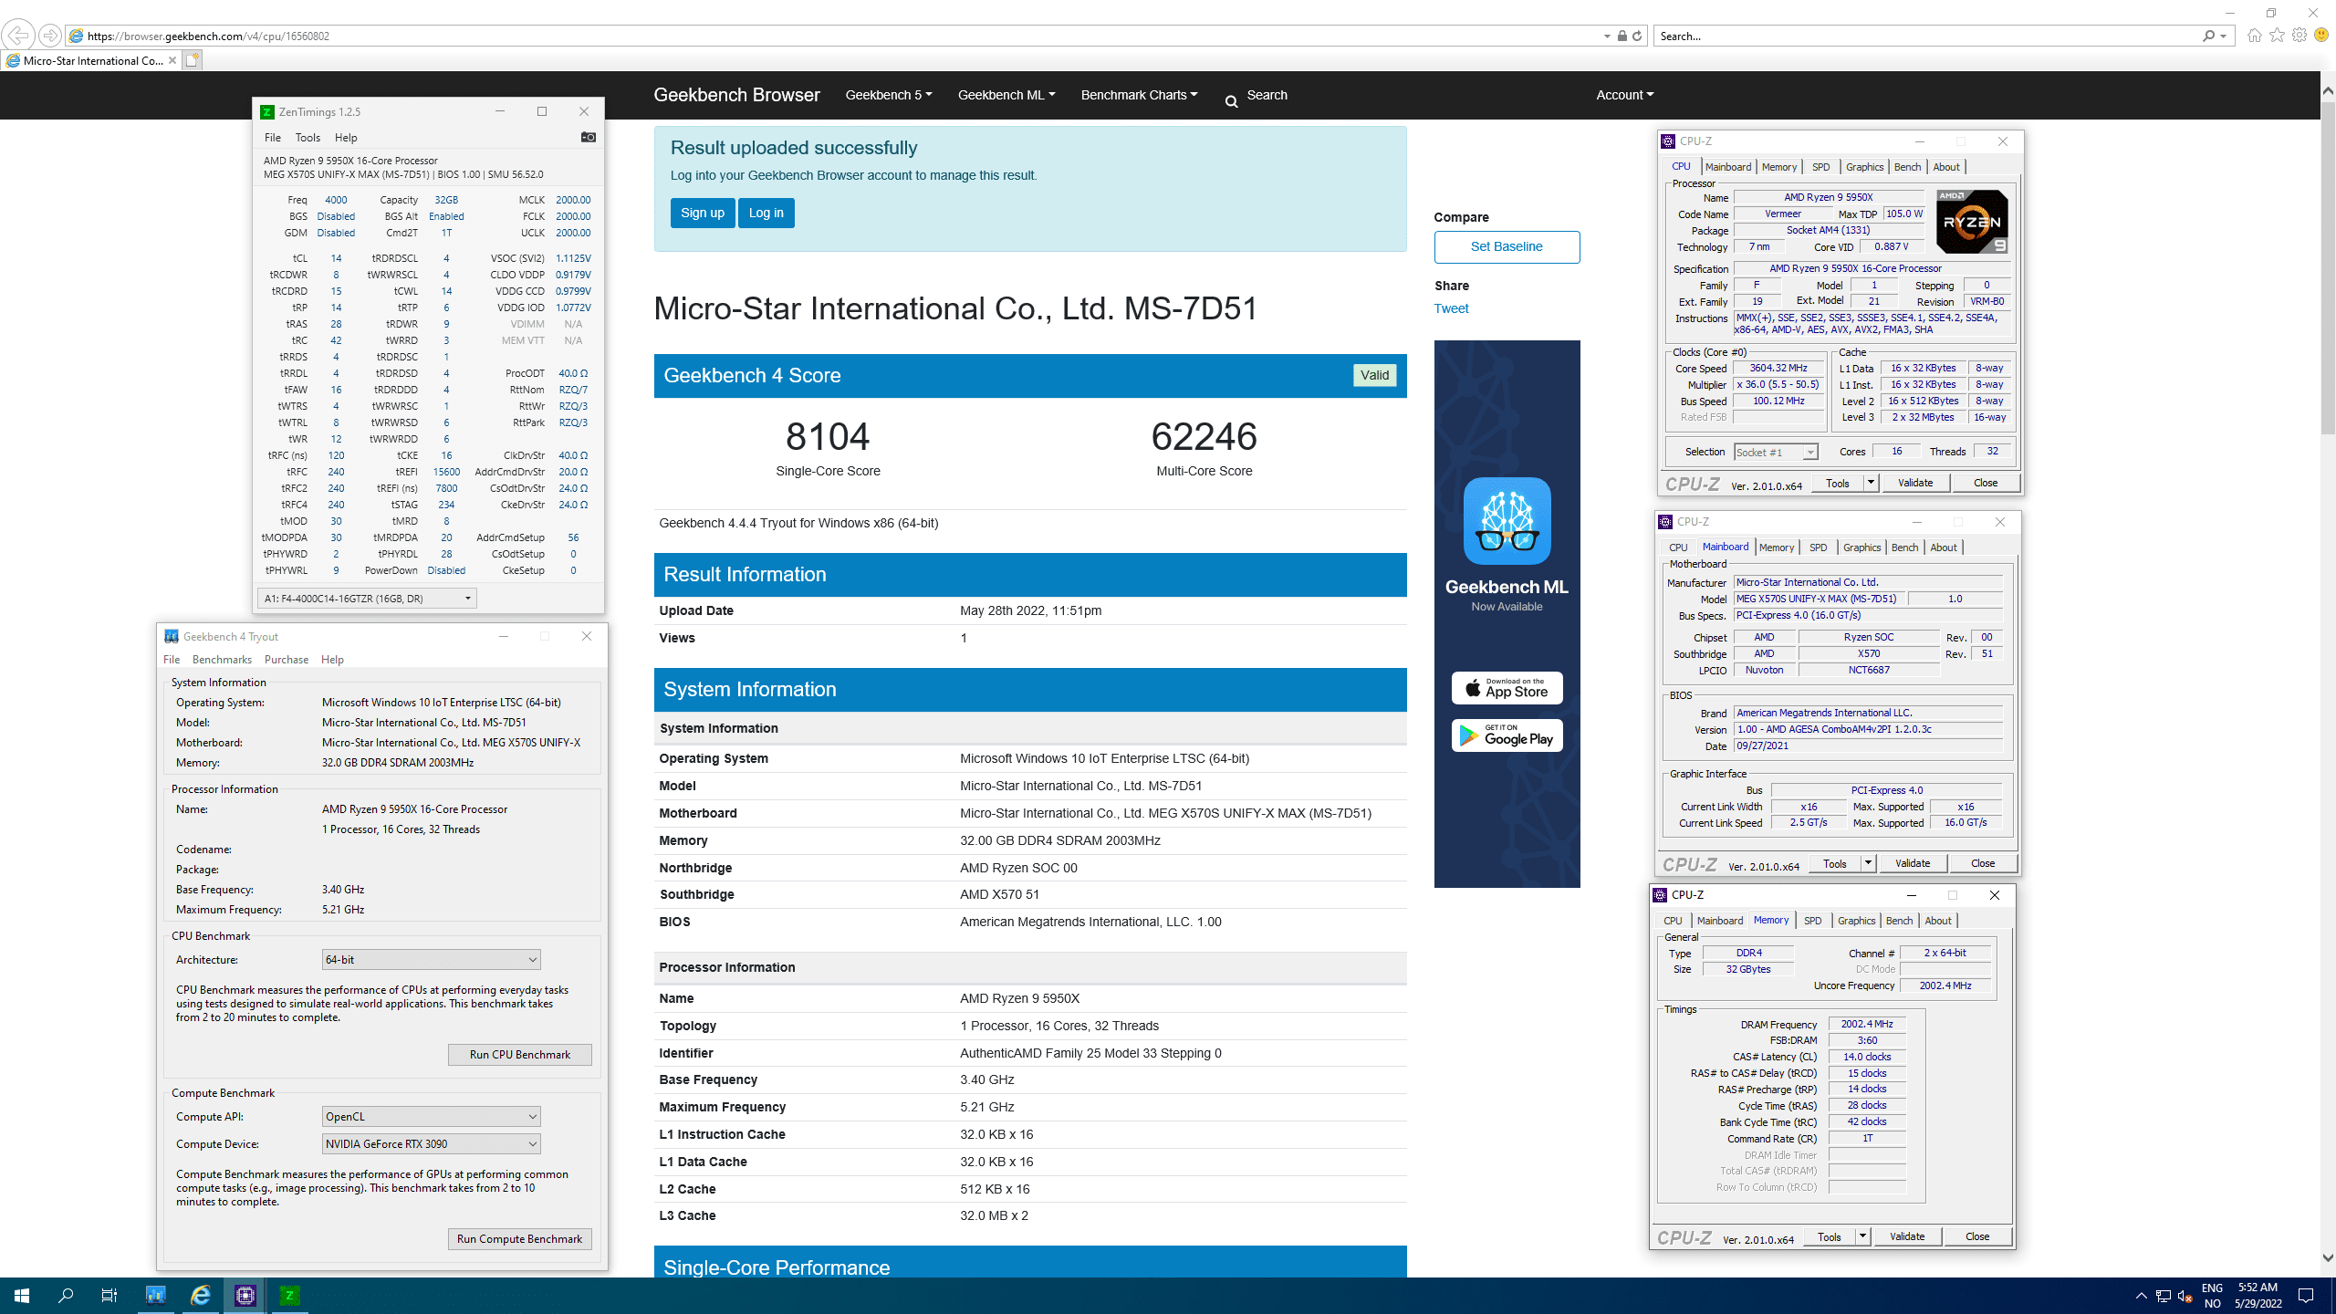Open the Compute Device RTX 3090 dropdown
Viewport: 2336px width, 1314px height.
pyautogui.click(x=431, y=1144)
